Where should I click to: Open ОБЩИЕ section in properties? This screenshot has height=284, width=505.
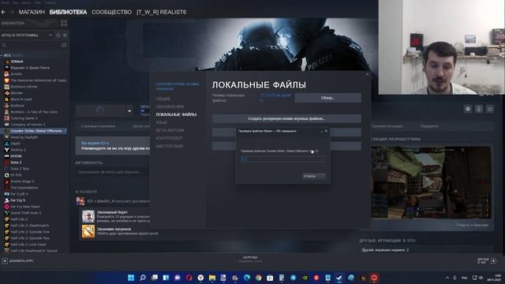pyautogui.click(x=163, y=99)
